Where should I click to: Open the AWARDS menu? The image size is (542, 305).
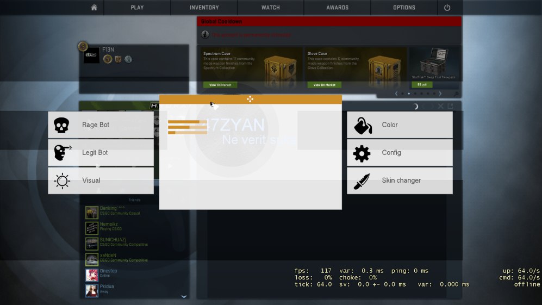[337, 7]
